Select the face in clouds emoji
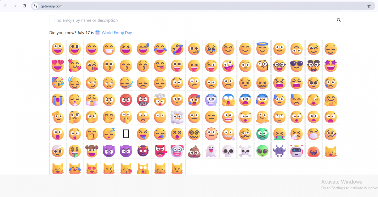This screenshot has width=378, height=197. pyautogui.click(x=177, y=117)
